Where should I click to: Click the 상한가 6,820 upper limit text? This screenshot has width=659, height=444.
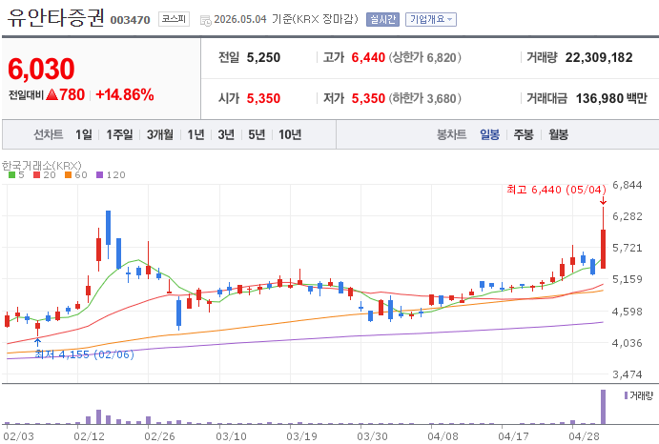[x=425, y=57]
